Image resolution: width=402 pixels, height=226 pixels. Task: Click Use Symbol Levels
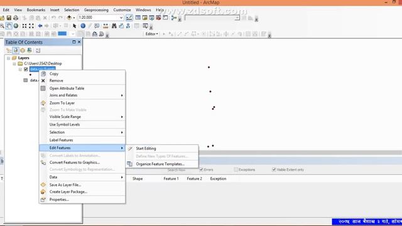(82, 125)
